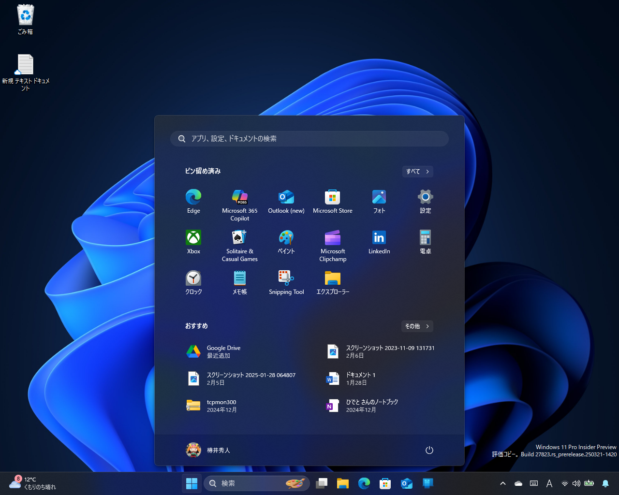Click the taskbar 検索 search box
This screenshot has height=495, width=619.
click(257, 483)
